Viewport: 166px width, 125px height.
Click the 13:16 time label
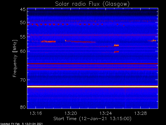[x=36, y=114]
